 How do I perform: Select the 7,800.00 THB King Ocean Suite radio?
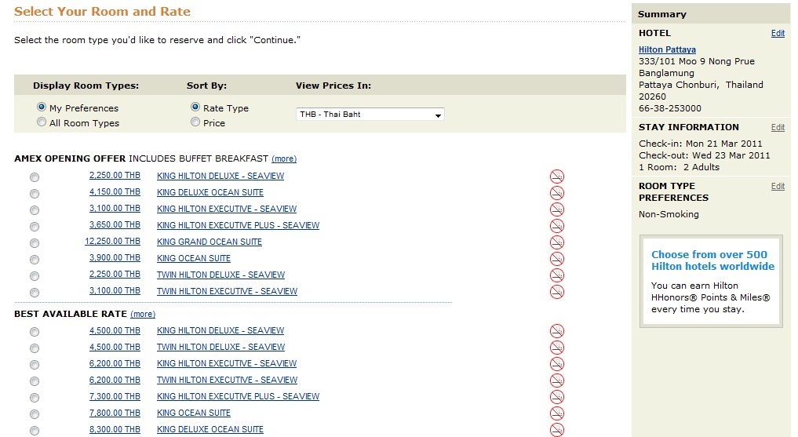click(x=34, y=414)
